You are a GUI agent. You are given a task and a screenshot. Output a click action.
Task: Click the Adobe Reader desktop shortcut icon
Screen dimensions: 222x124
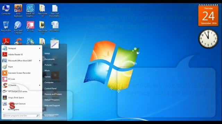click(x=6, y=41)
